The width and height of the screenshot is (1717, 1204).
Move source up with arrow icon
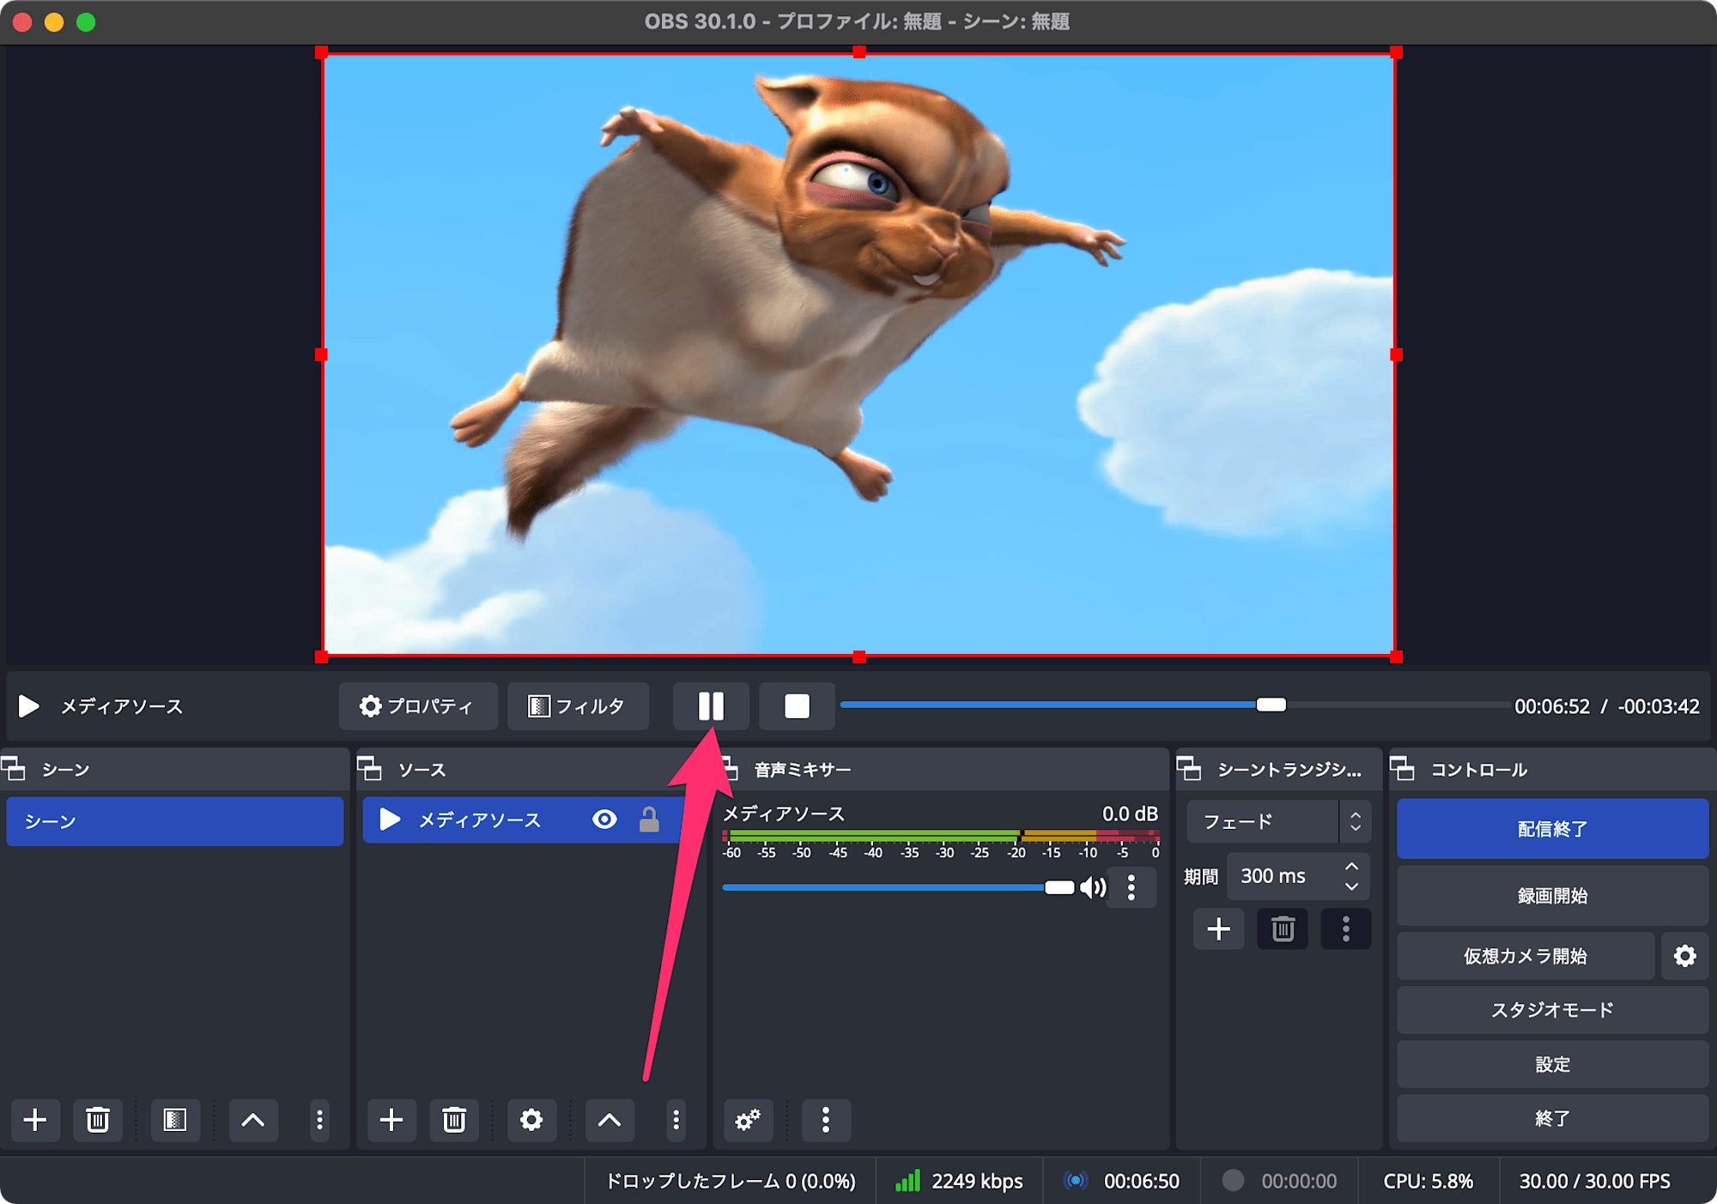coord(610,1120)
